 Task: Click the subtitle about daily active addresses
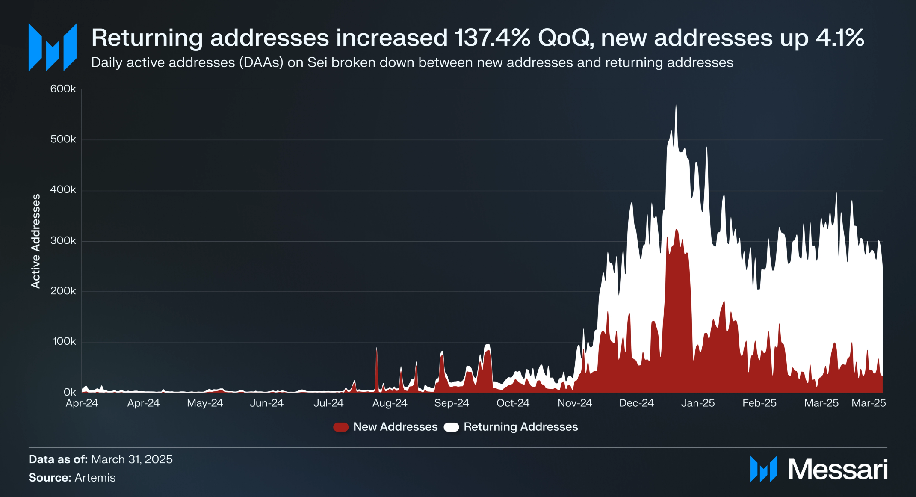coord(412,63)
